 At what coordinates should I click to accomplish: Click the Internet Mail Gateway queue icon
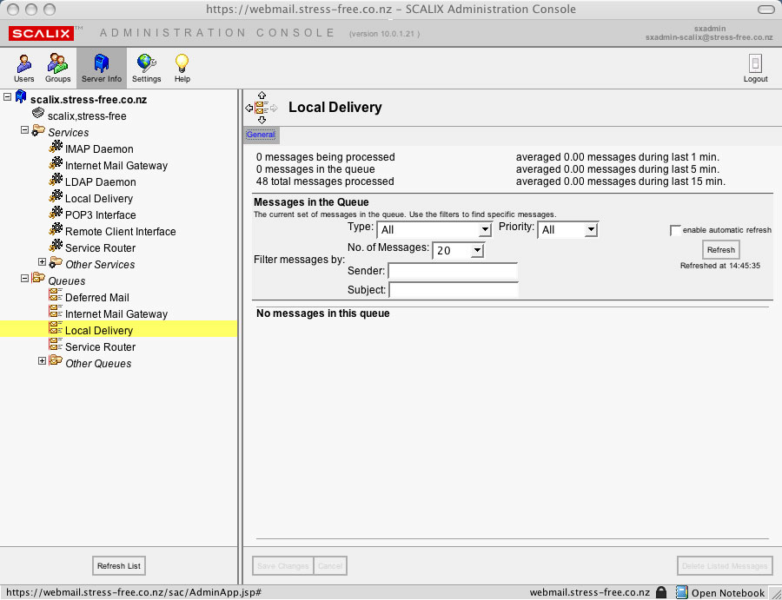pyautogui.click(x=56, y=312)
